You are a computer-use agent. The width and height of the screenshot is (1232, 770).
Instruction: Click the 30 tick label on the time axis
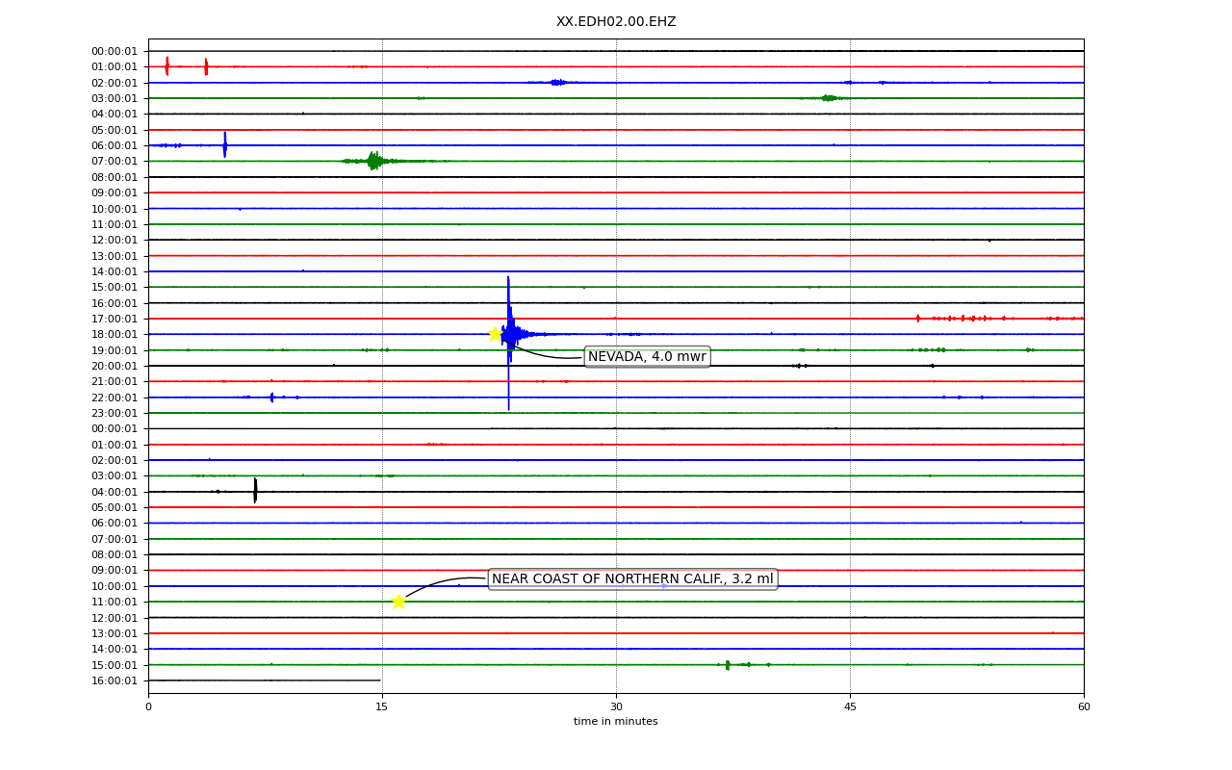[x=616, y=707]
